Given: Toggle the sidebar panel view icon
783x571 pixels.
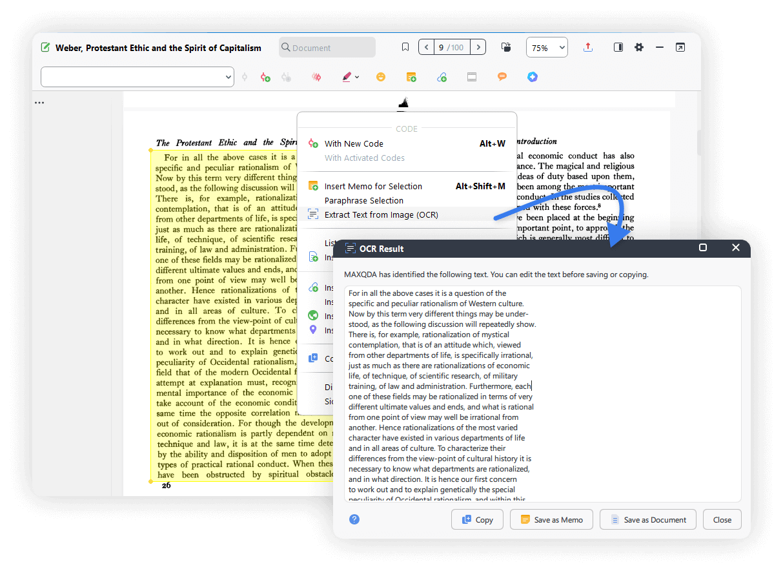Looking at the screenshot, I should tap(618, 47).
